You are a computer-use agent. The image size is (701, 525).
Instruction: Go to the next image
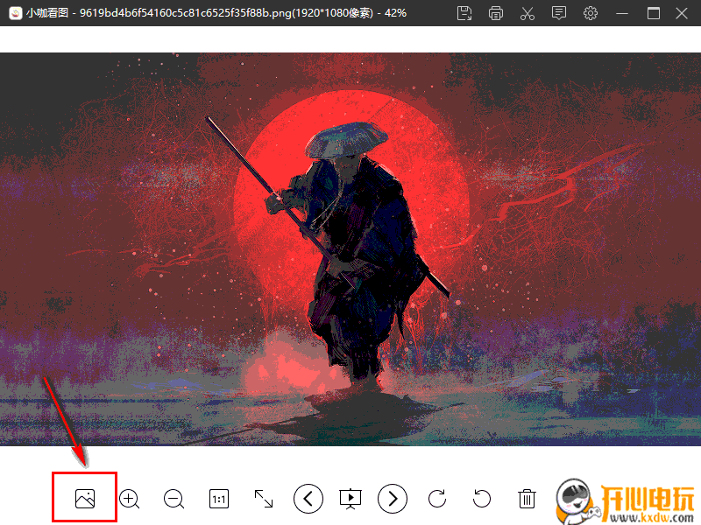(x=393, y=499)
